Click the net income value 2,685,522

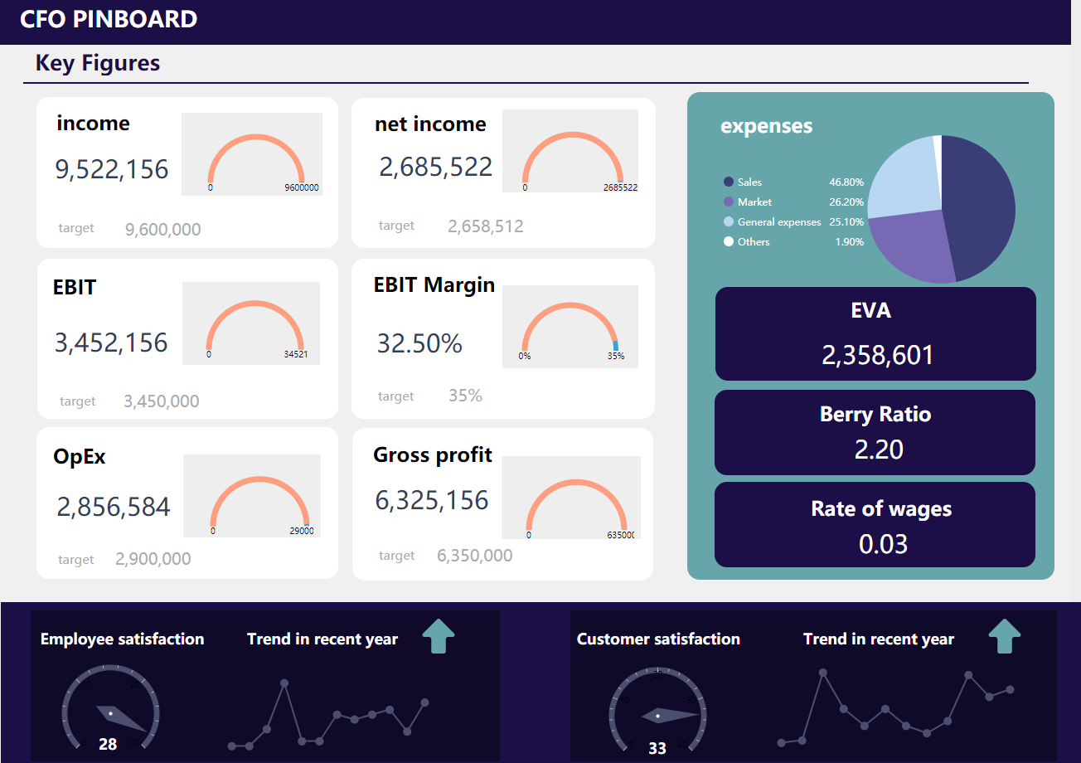tap(436, 167)
